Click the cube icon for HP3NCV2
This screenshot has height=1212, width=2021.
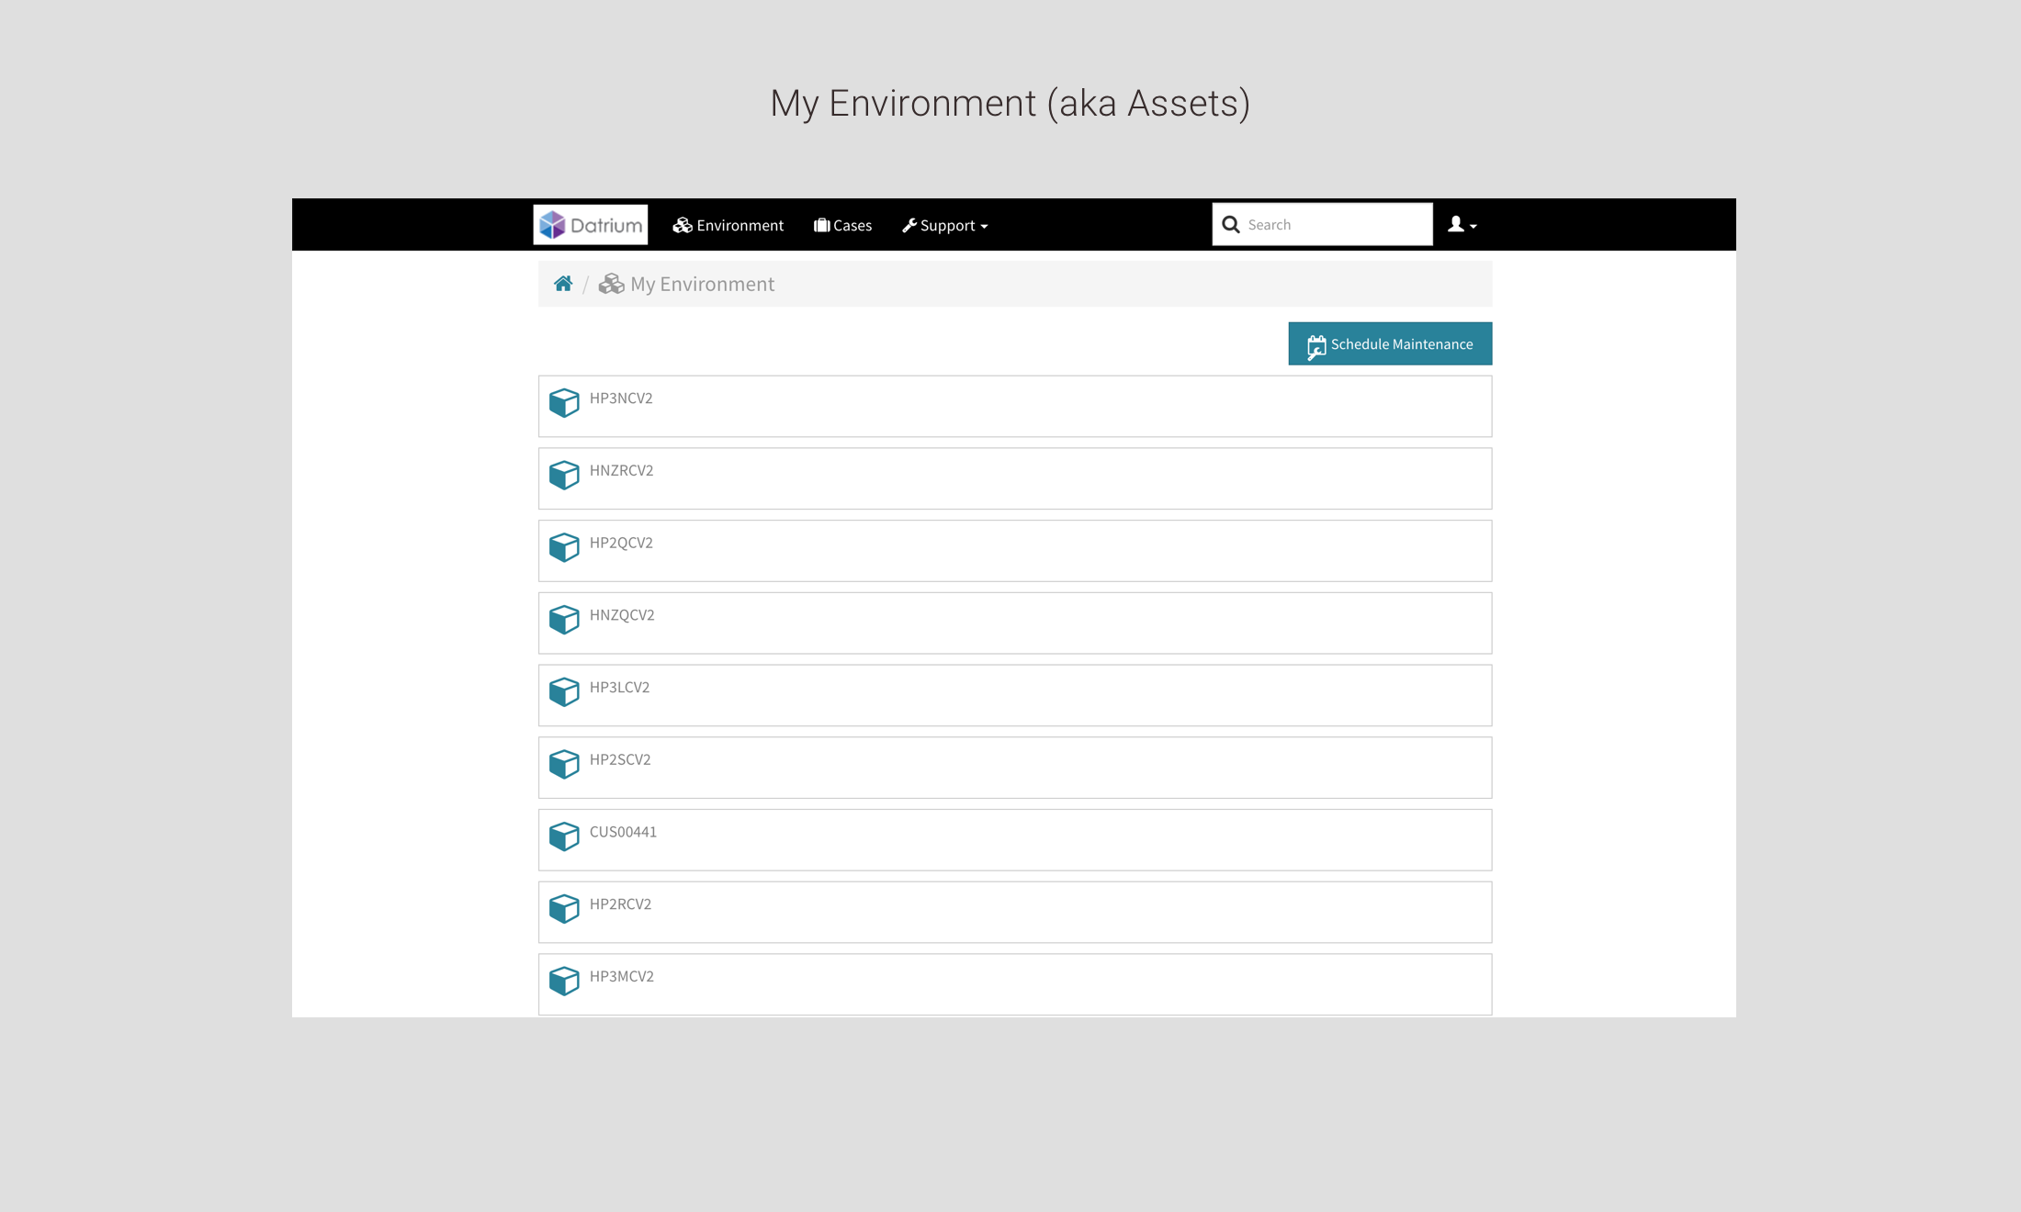point(564,402)
